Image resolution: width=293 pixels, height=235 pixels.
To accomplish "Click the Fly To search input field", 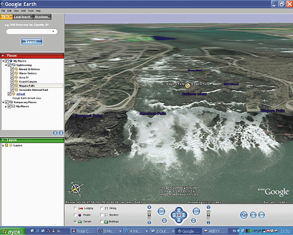I will (32, 31).
